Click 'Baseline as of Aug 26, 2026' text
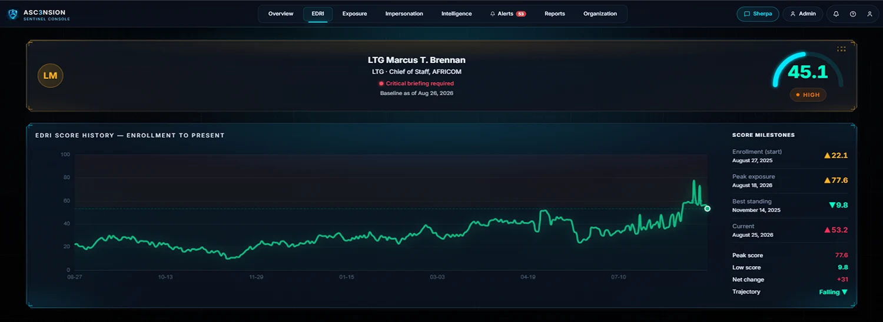The image size is (883, 322). [416, 93]
